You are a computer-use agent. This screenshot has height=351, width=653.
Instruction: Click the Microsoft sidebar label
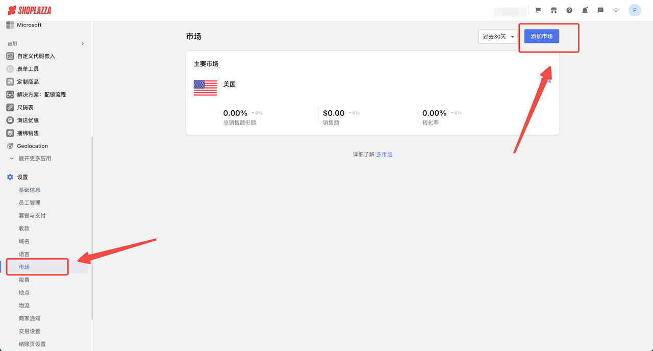tap(29, 25)
